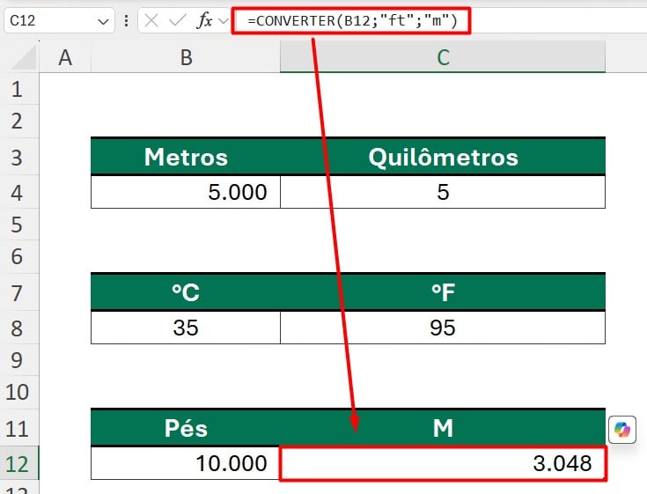Screen dimensions: 647x494
Task: Select column A header
Action: [x=65, y=57]
